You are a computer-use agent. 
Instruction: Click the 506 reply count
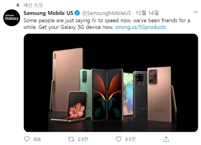[37, 139]
